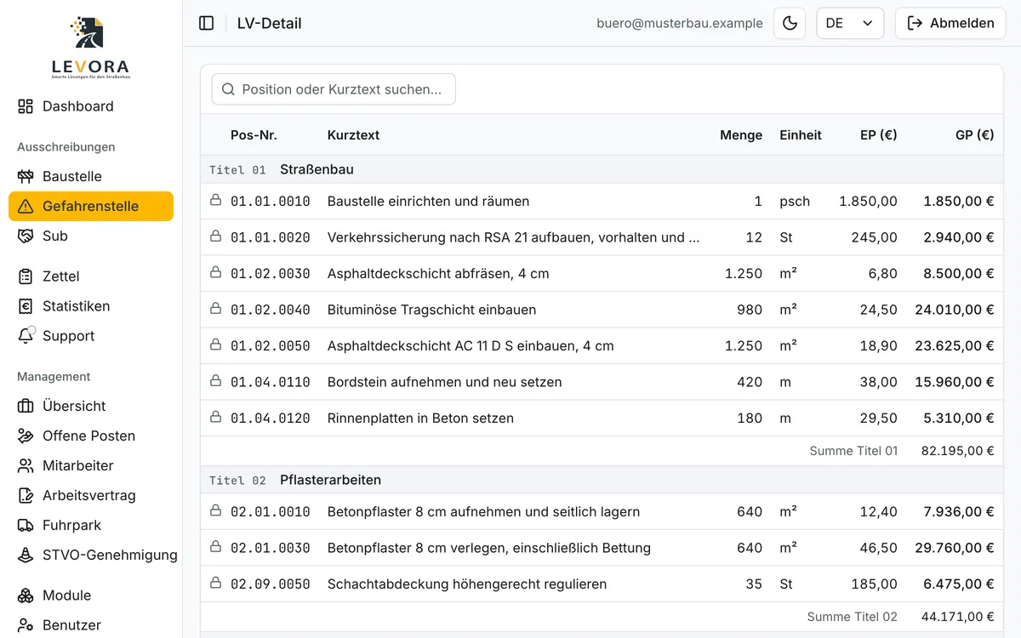Image resolution: width=1021 pixels, height=638 pixels.
Task: Click lock icon of position 01.01.0020
Action: pyautogui.click(x=215, y=236)
